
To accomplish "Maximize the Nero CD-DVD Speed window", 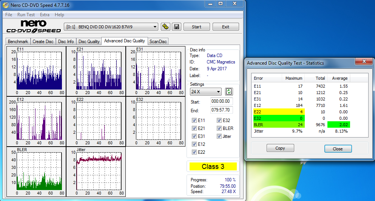I will [221, 3].
